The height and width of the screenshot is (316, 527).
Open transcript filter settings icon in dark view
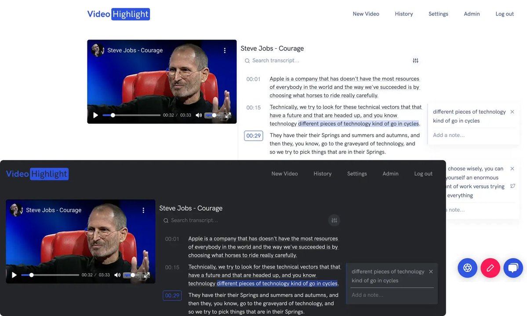pos(334,220)
